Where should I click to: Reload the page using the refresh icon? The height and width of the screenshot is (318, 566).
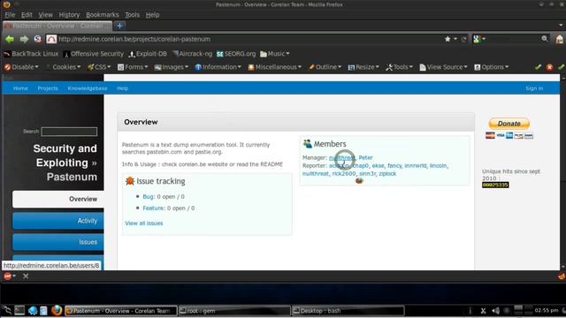(x=463, y=39)
